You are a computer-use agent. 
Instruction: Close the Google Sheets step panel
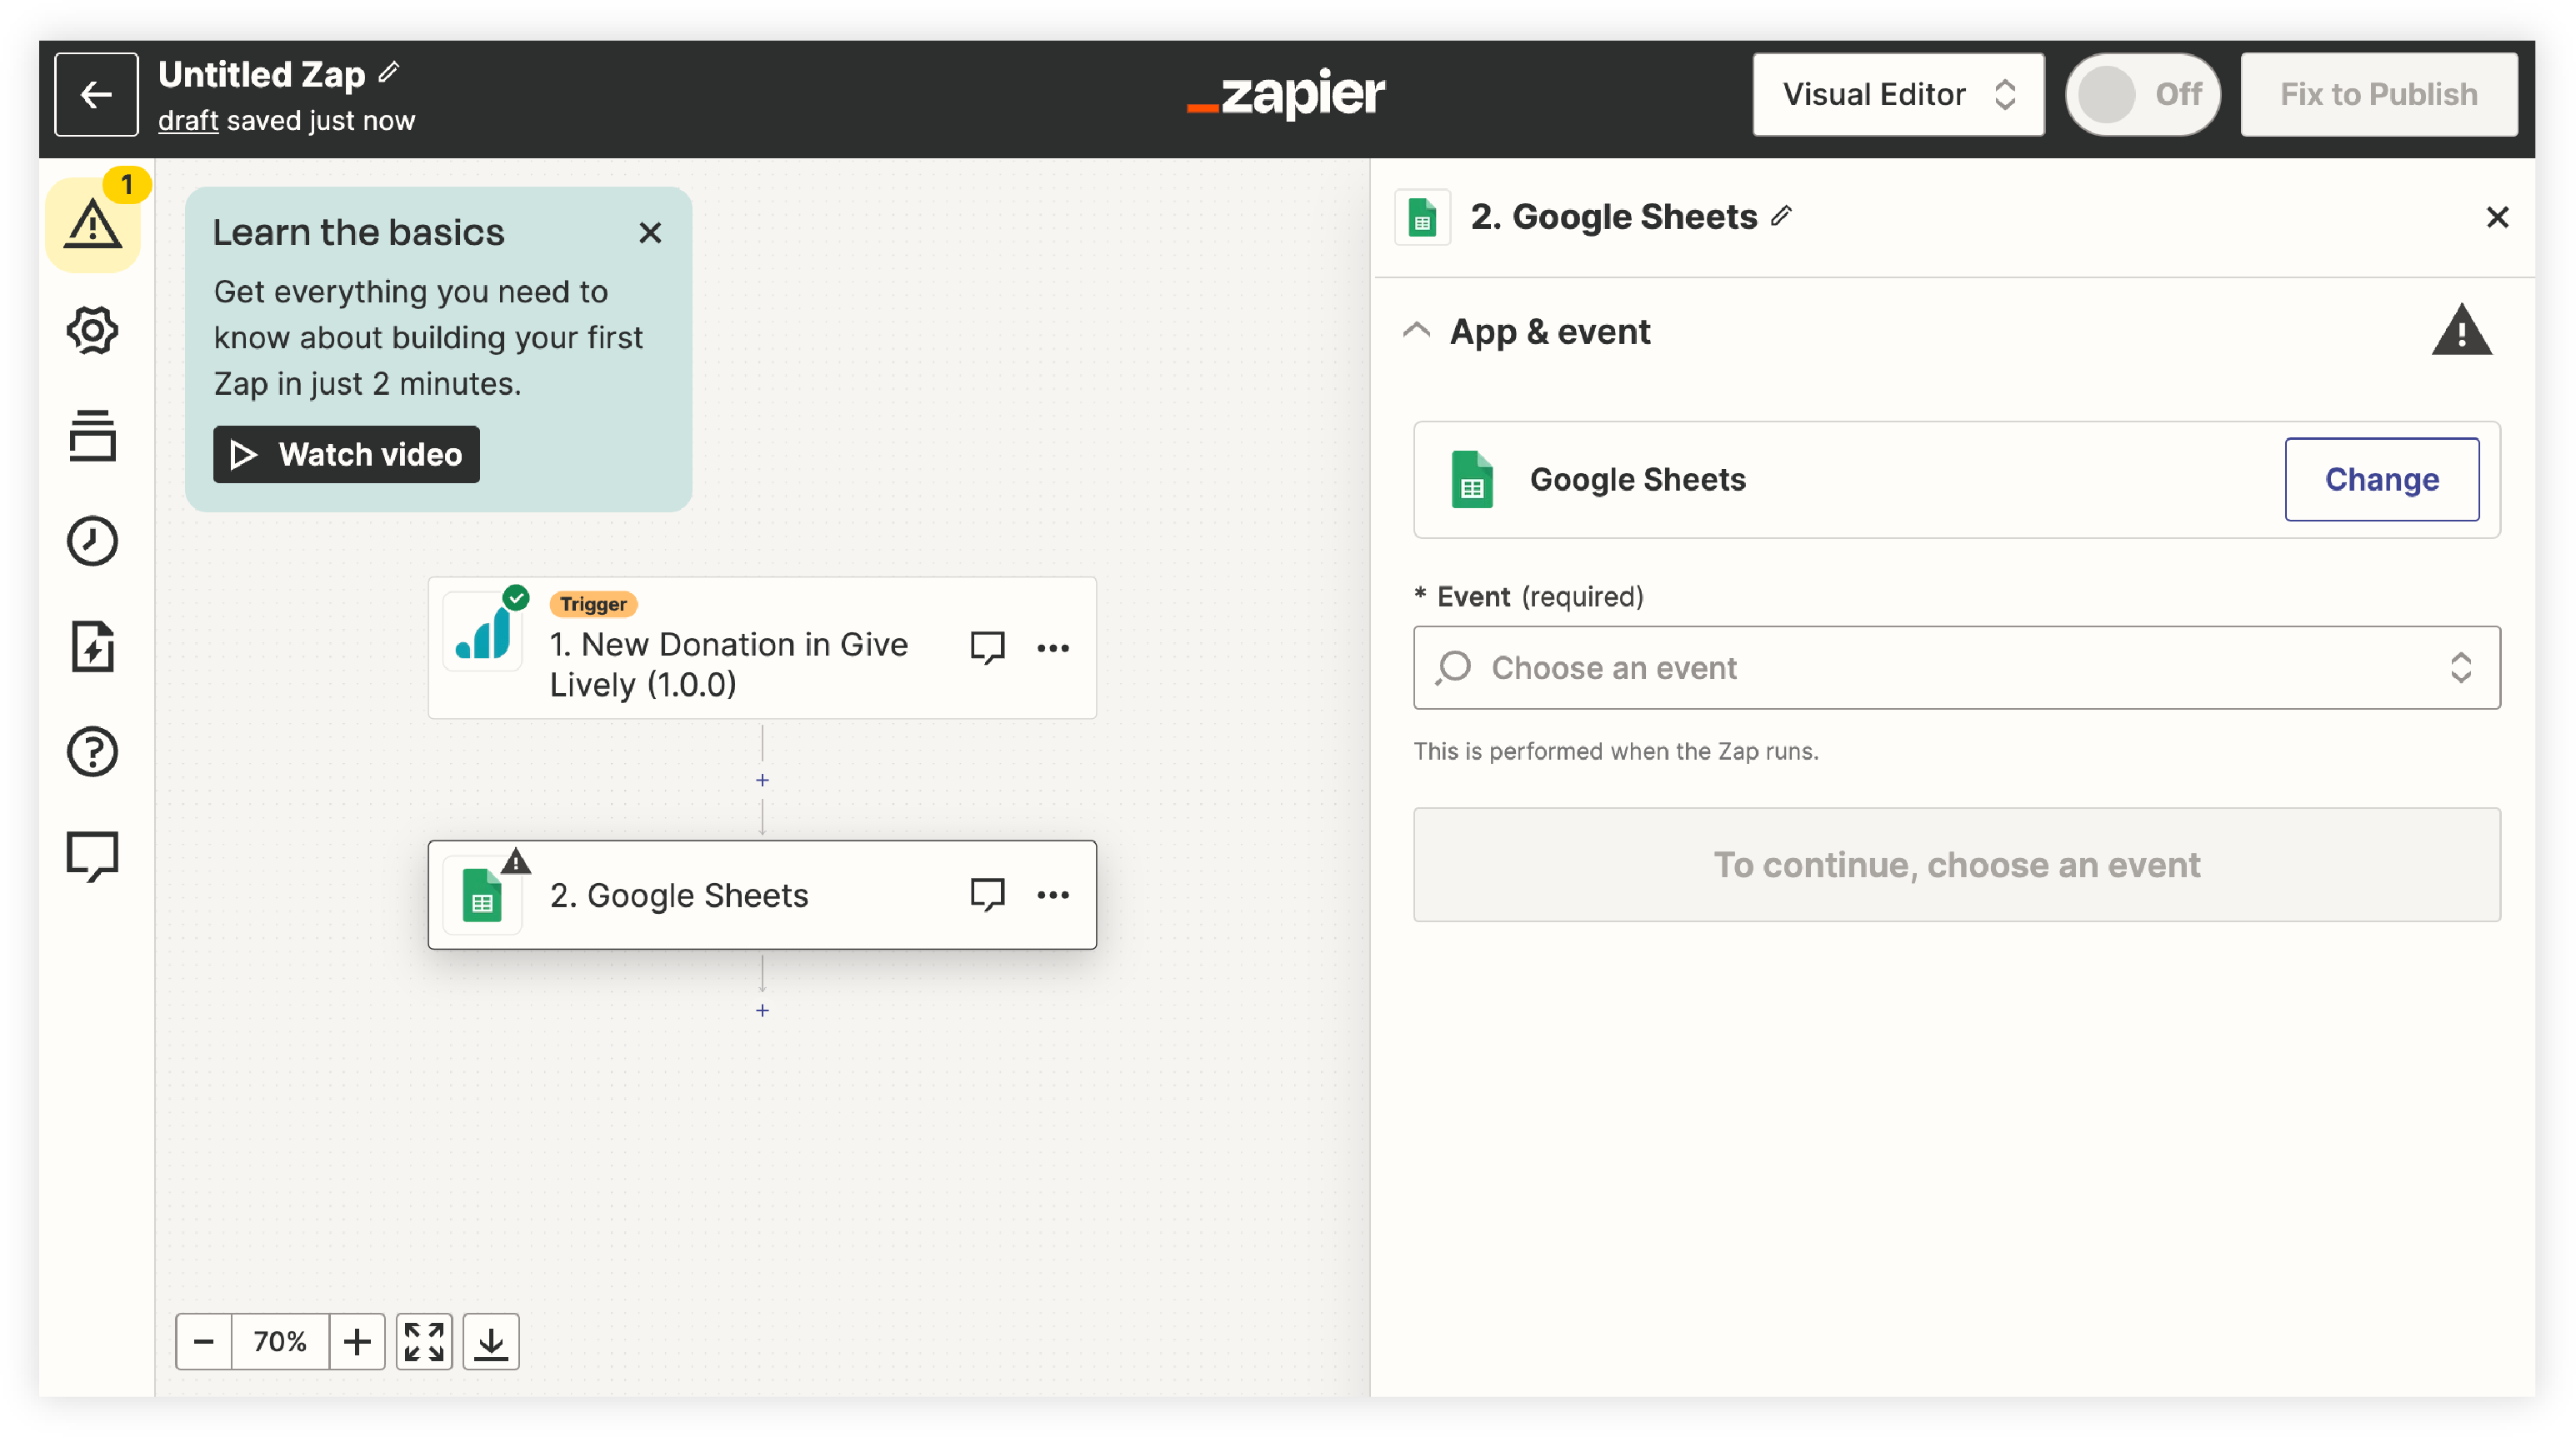2497,217
